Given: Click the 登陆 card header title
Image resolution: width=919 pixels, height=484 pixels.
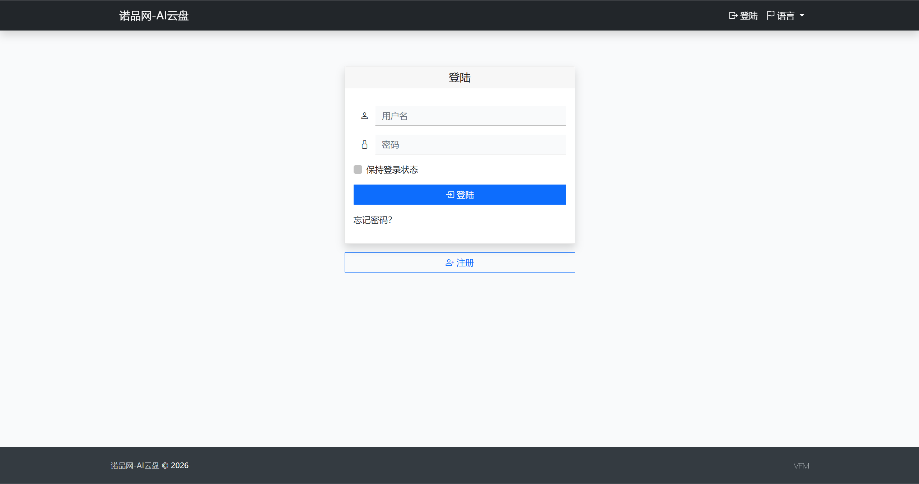Looking at the screenshot, I should pos(459,78).
